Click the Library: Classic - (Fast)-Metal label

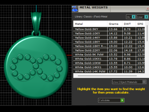(91, 16)
